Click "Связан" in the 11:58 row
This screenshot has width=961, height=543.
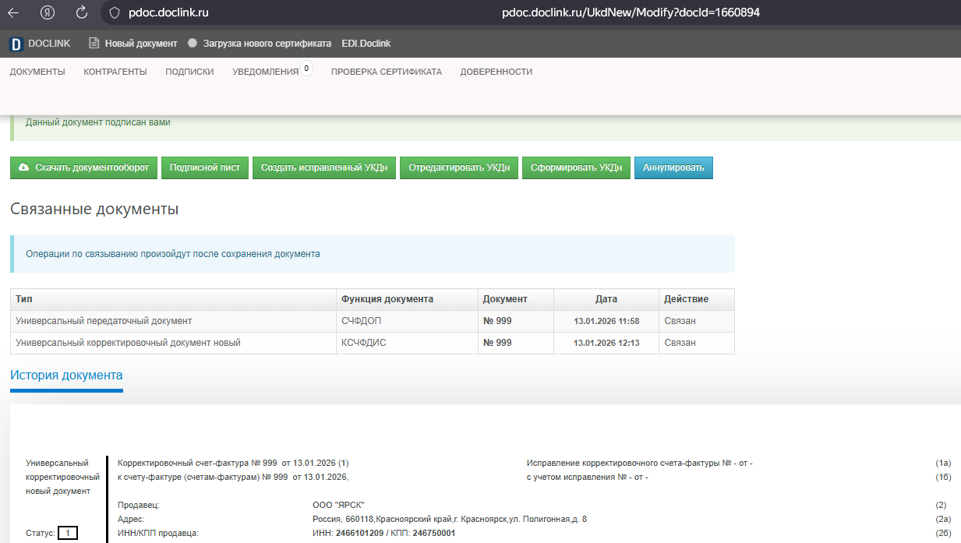[680, 321]
